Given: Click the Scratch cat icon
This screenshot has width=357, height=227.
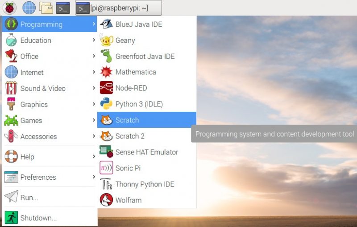Looking at the screenshot, I should point(106,120).
